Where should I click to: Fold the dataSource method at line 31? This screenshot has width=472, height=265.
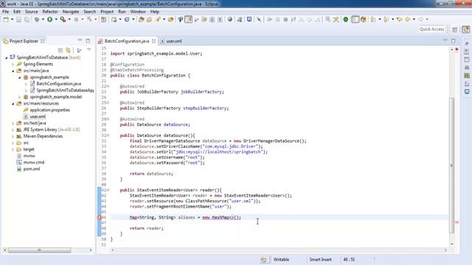(x=108, y=135)
